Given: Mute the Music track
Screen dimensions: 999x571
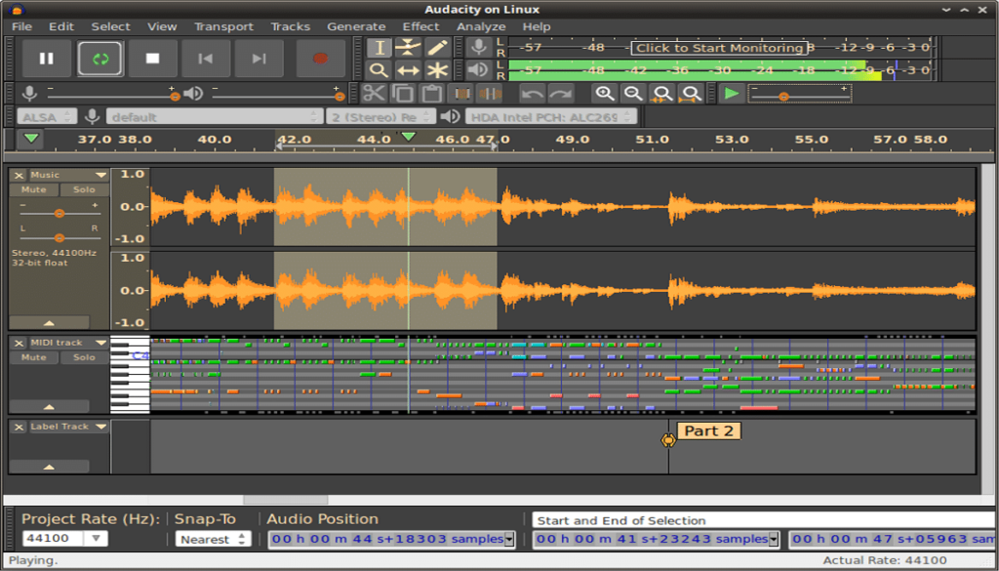Looking at the screenshot, I should coord(34,190).
